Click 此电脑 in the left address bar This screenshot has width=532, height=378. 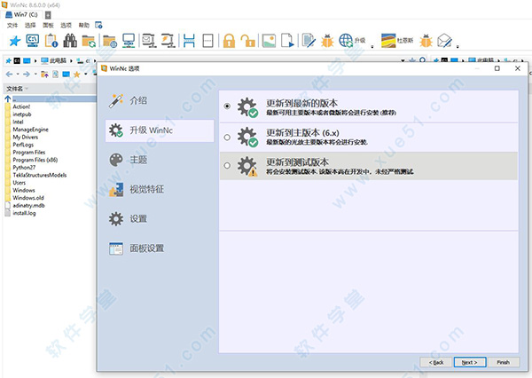tap(58, 61)
